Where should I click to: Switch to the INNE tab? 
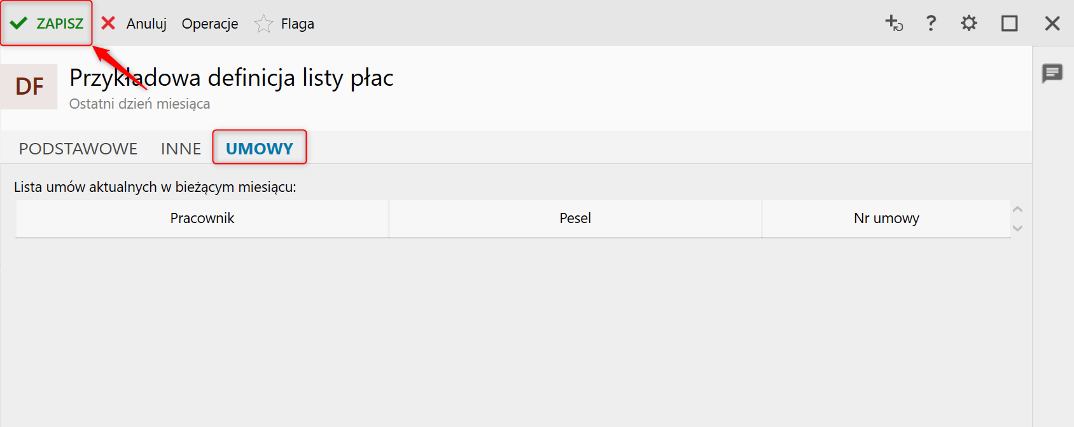181,149
